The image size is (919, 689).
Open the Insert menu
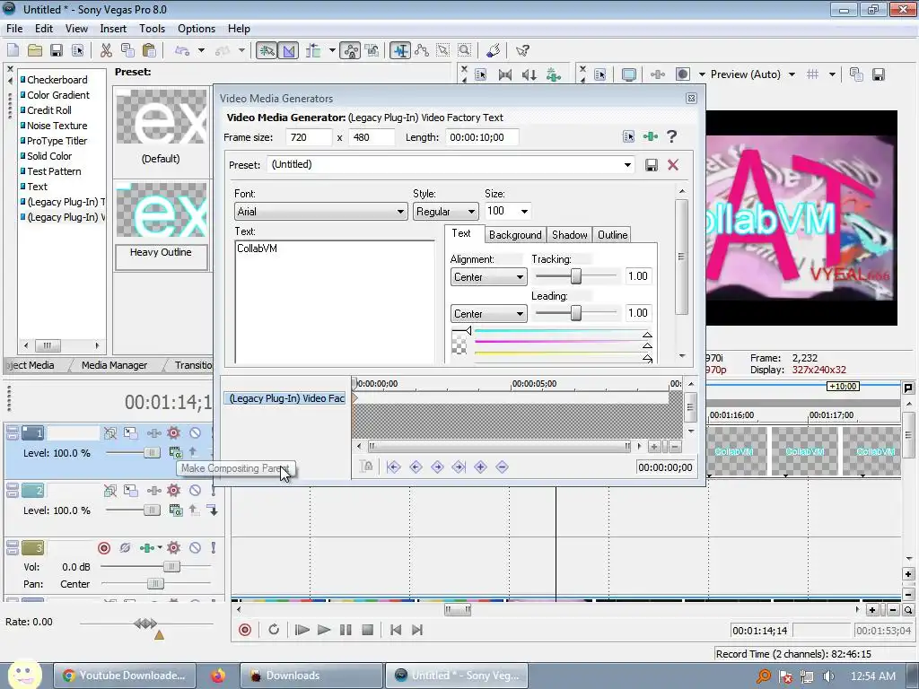tap(113, 28)
